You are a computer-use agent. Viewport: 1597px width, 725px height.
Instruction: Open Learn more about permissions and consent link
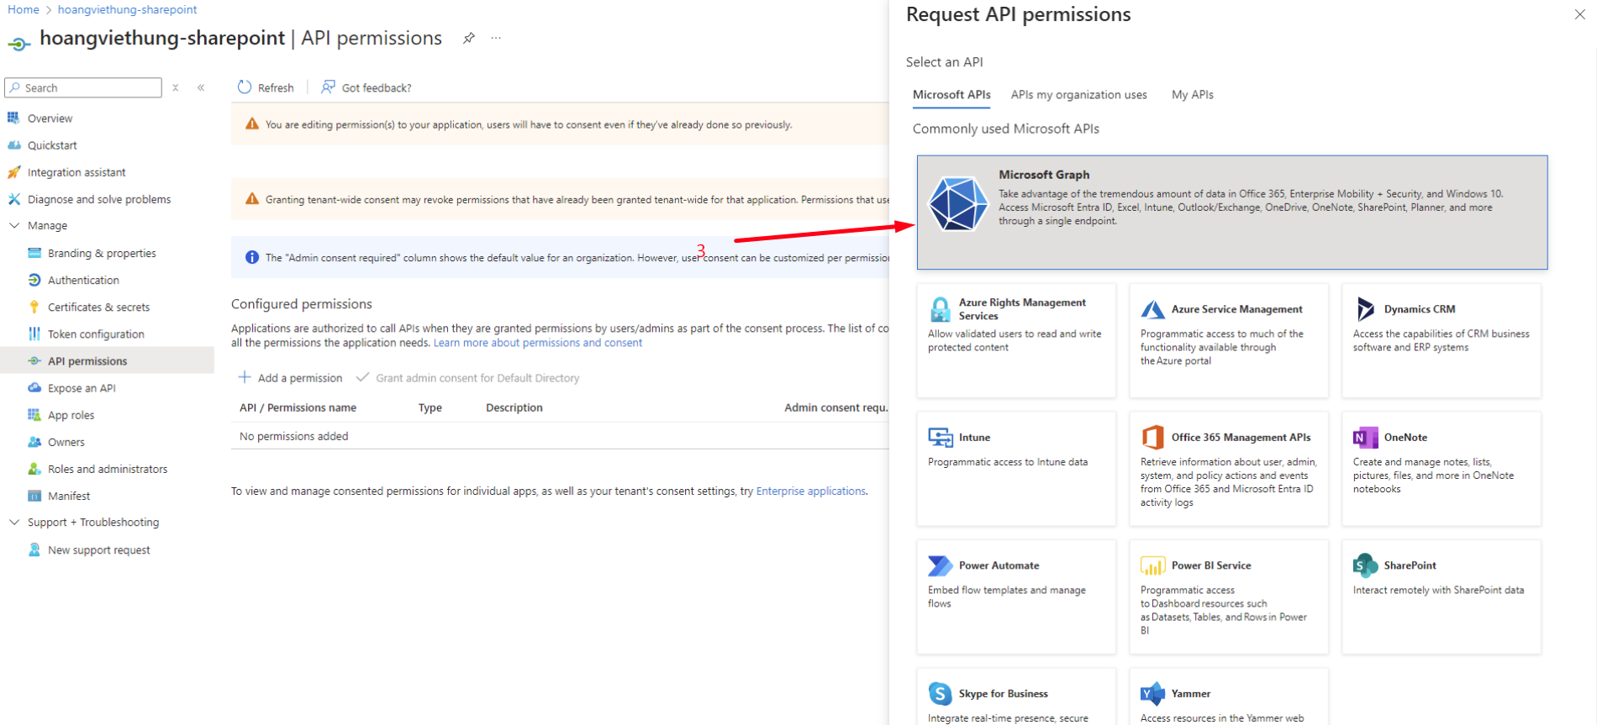click(538, 343)
